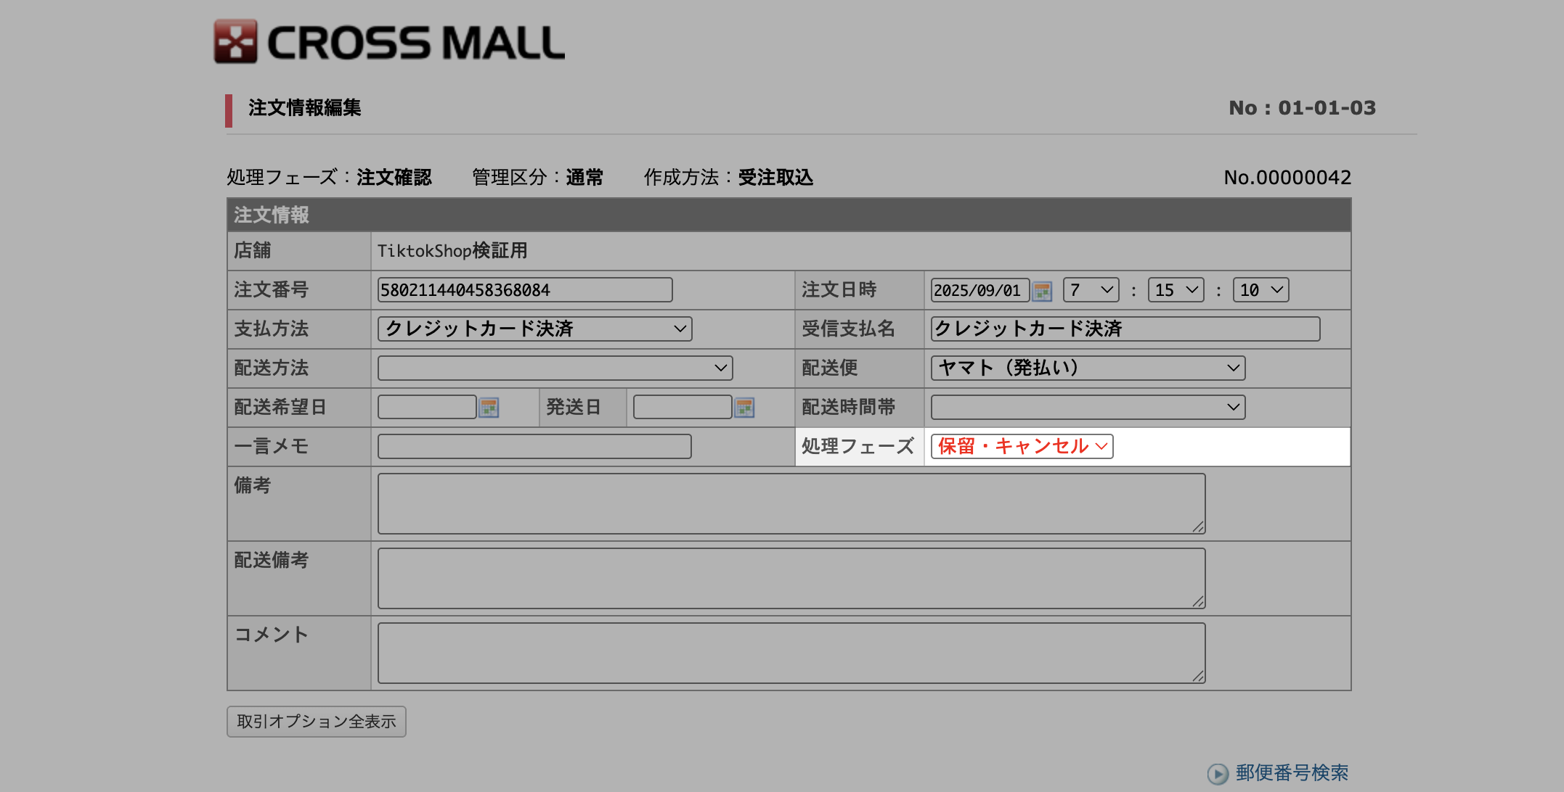Image resolution: width=1564 pixels, height=792 pixels.
Task: Open the 支払方法 dropdown
Action: click(534, 329)
